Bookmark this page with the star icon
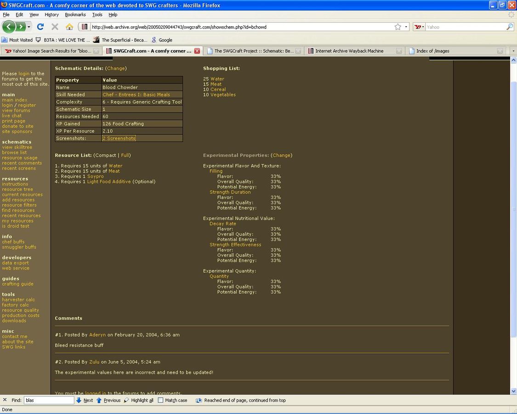Image resolution: width=517 pixels, height=414 pixels. 398,27
